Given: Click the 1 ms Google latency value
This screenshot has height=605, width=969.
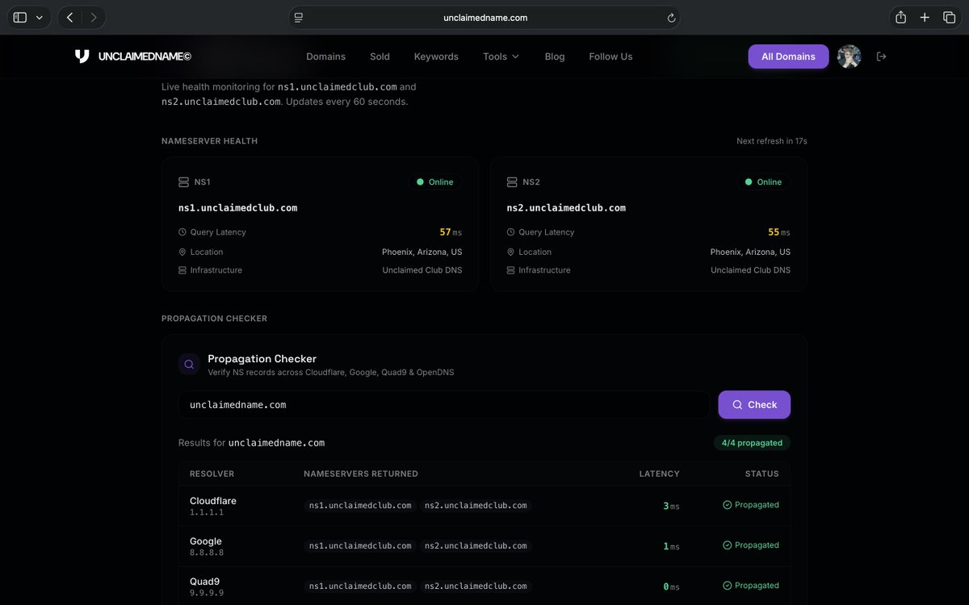Looking at the screenshot, I should (671, 546).
